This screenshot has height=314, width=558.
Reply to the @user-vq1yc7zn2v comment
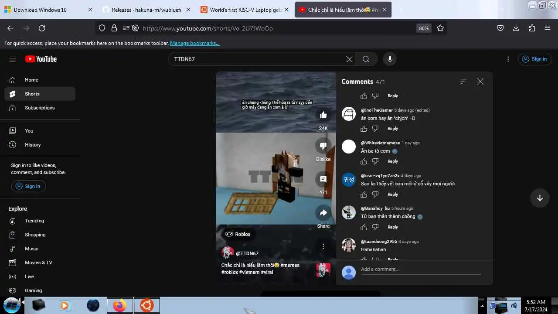pos(393,195)
